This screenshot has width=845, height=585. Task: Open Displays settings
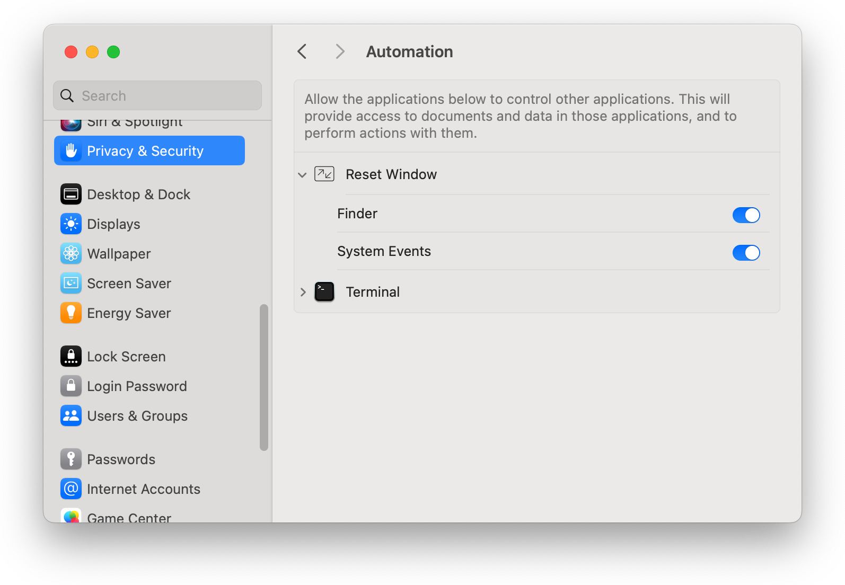(x=149, y=224)
